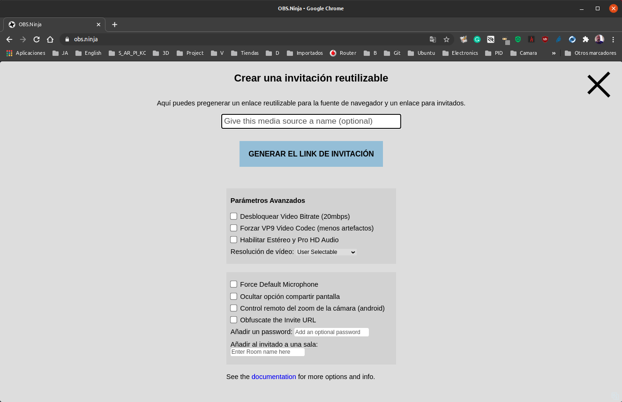622x402 pixels.
Task: Open the Electronics bookmarks folder
Action: 460,53
